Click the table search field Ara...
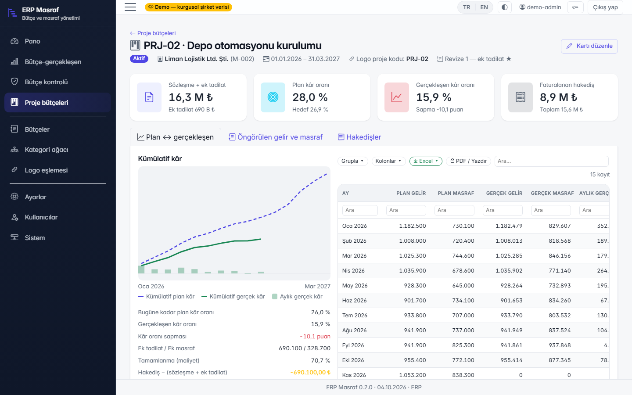This screenshot has height=395, width=632. pos(552,161)
